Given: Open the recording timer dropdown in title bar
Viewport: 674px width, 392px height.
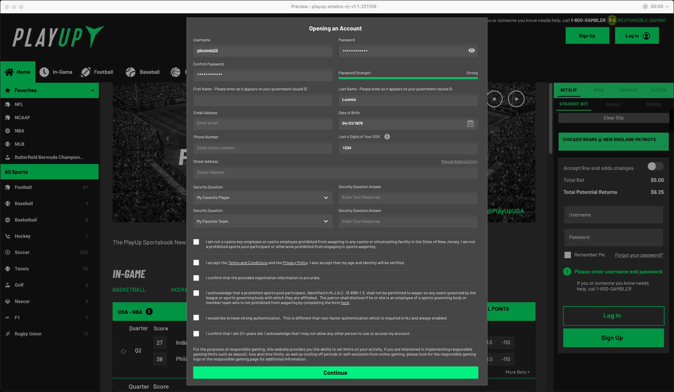Looking at the screenshot, I should click(667, 7).
